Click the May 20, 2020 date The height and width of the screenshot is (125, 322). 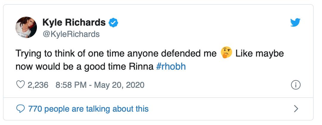click(x=119, y=85)
